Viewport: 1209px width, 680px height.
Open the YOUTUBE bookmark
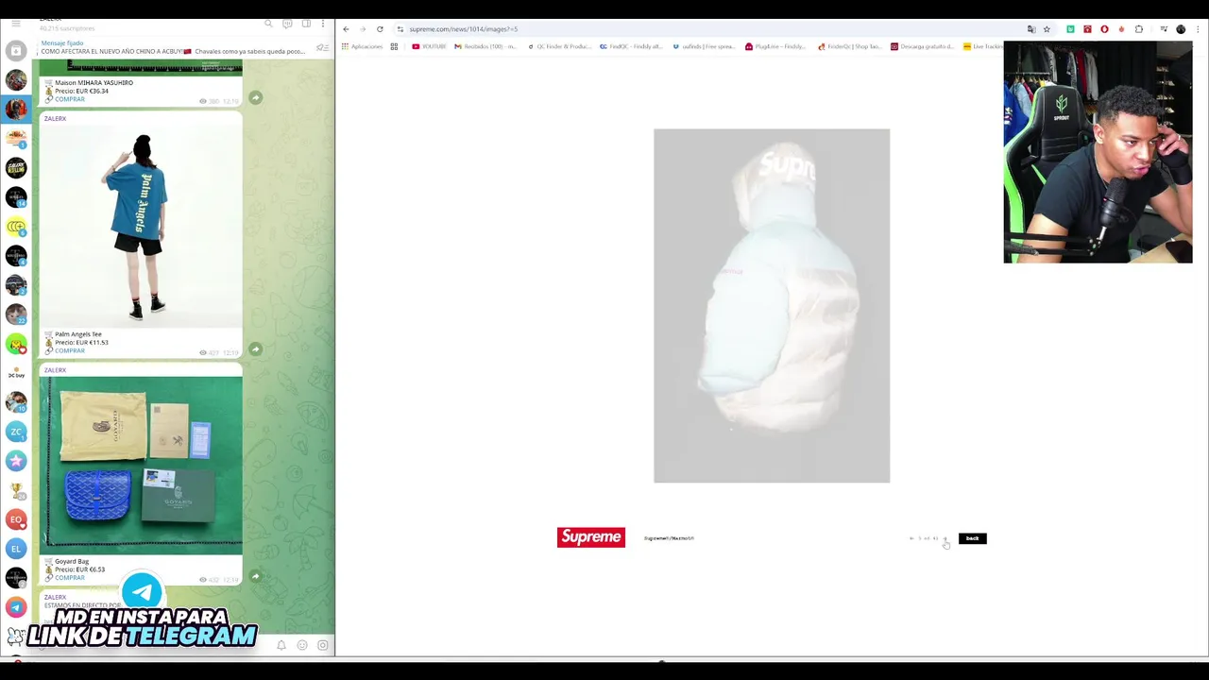coord(429,46)
